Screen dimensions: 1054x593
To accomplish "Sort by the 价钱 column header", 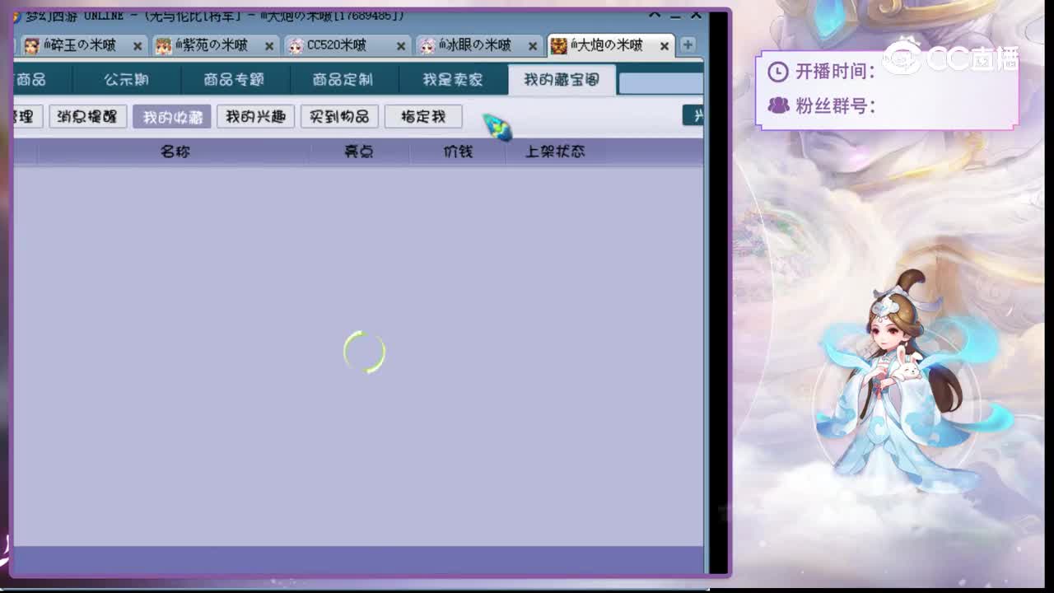I will coord(458,152).
